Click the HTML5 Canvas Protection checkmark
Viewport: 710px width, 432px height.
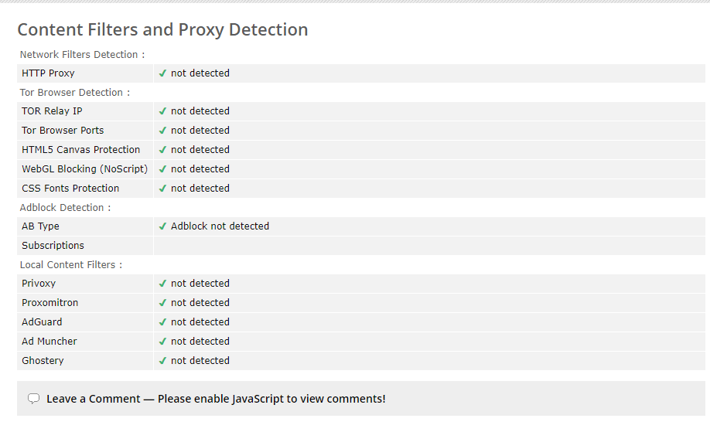(162, 150)
